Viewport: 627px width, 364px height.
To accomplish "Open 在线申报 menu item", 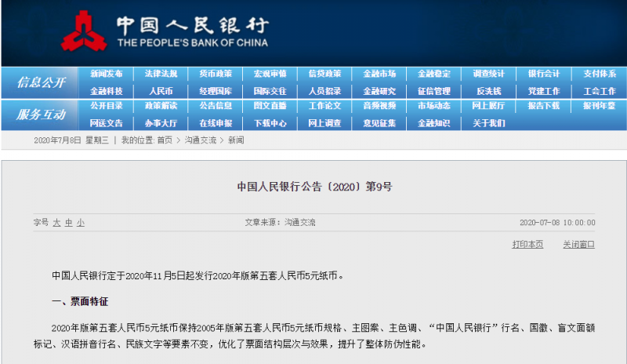I will tap(216, 123).
